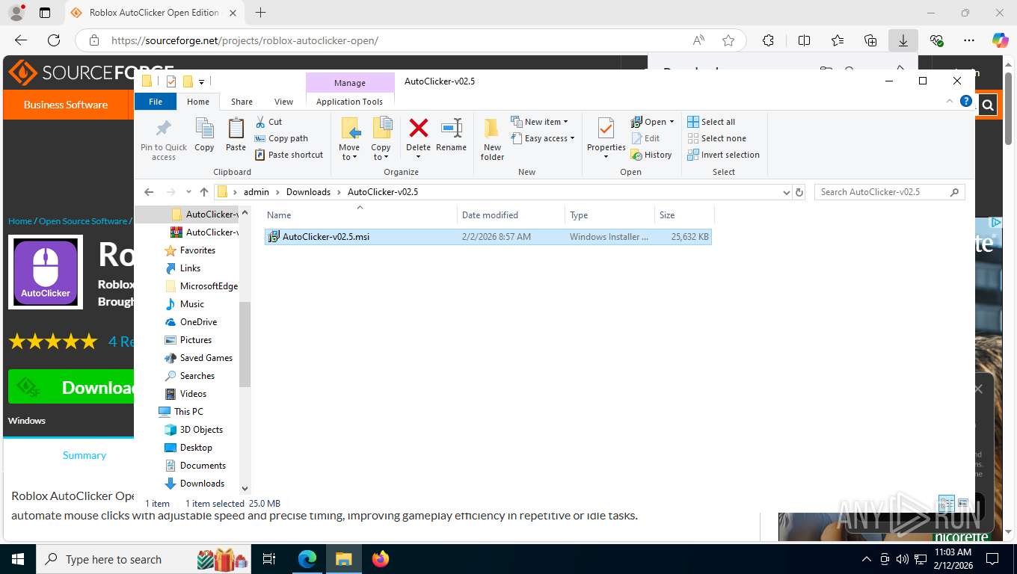Open the Application Tools tab
The height and width of the screenshot is (574, 1017).
tap(349, 102)
